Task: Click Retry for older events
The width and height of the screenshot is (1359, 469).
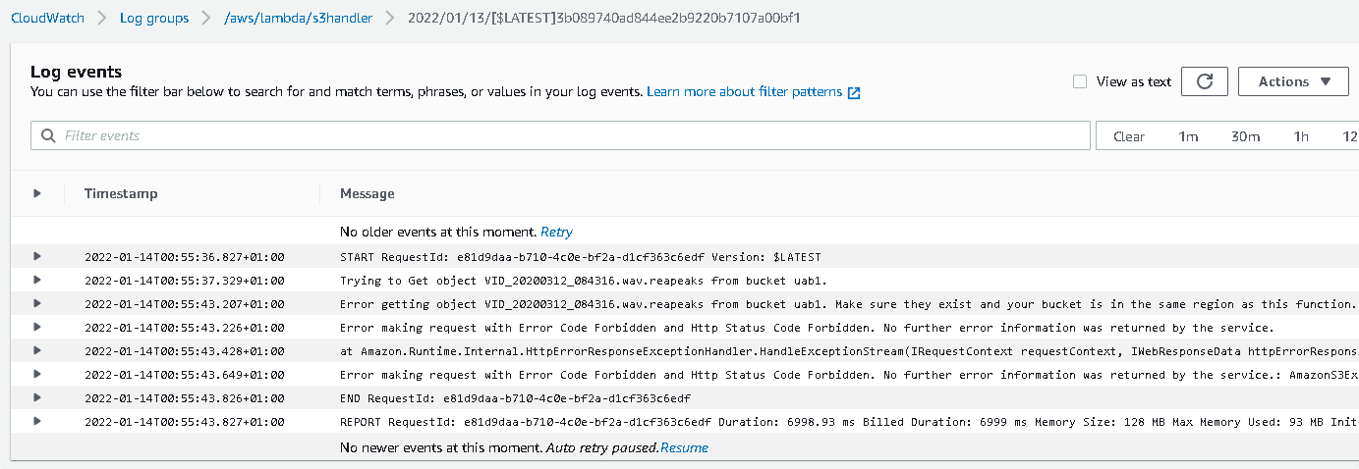Action: 556,233
